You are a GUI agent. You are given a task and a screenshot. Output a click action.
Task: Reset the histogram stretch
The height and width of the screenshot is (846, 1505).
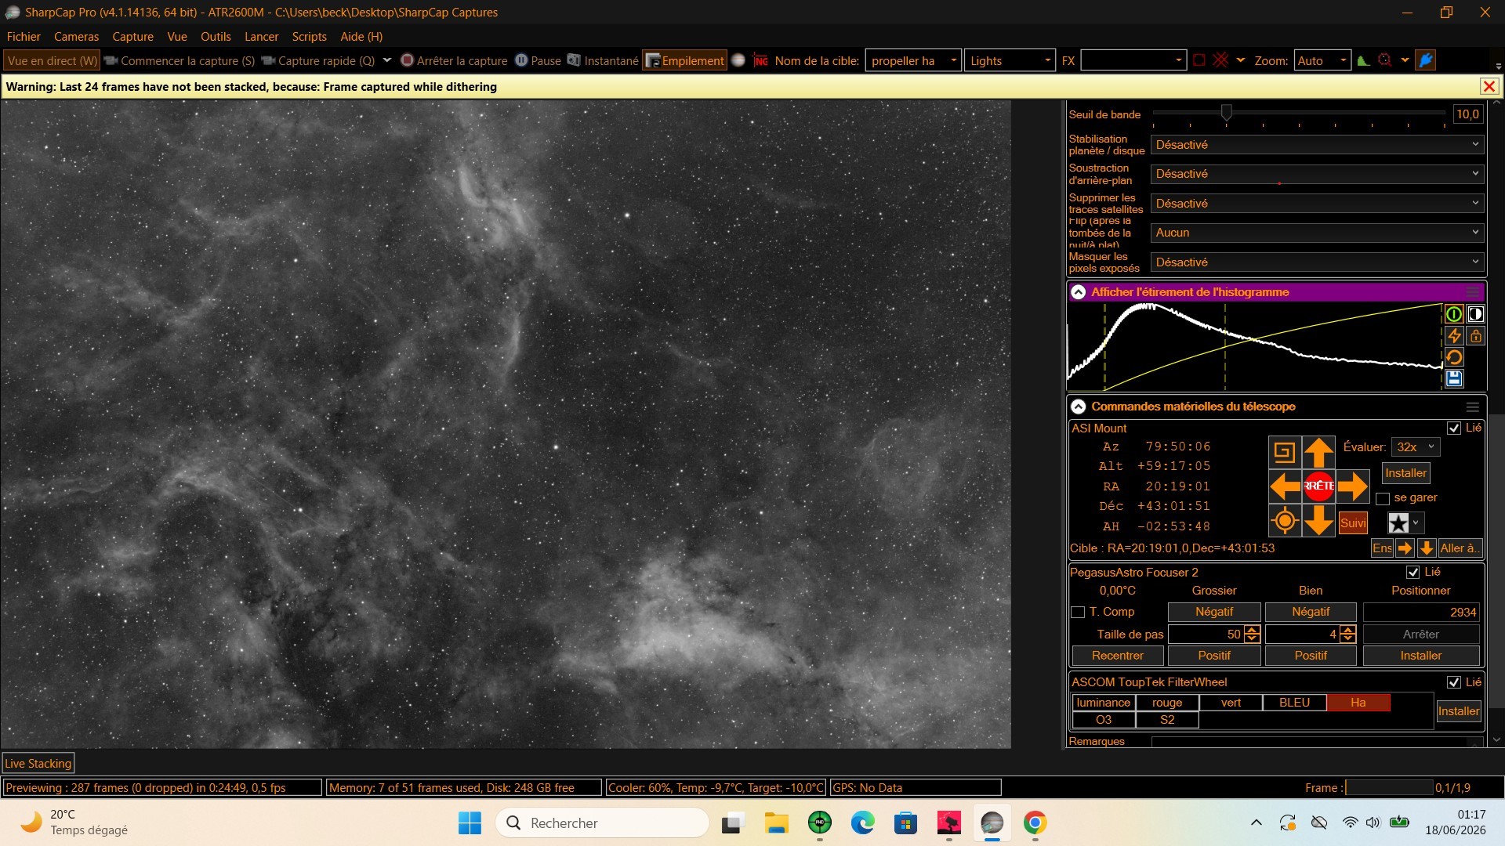[x=1454, y=357]
